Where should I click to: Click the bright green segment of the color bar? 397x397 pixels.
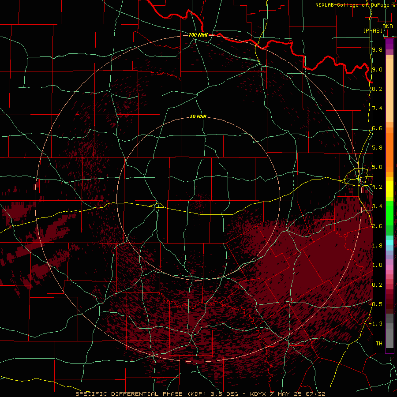click(390, 213)
